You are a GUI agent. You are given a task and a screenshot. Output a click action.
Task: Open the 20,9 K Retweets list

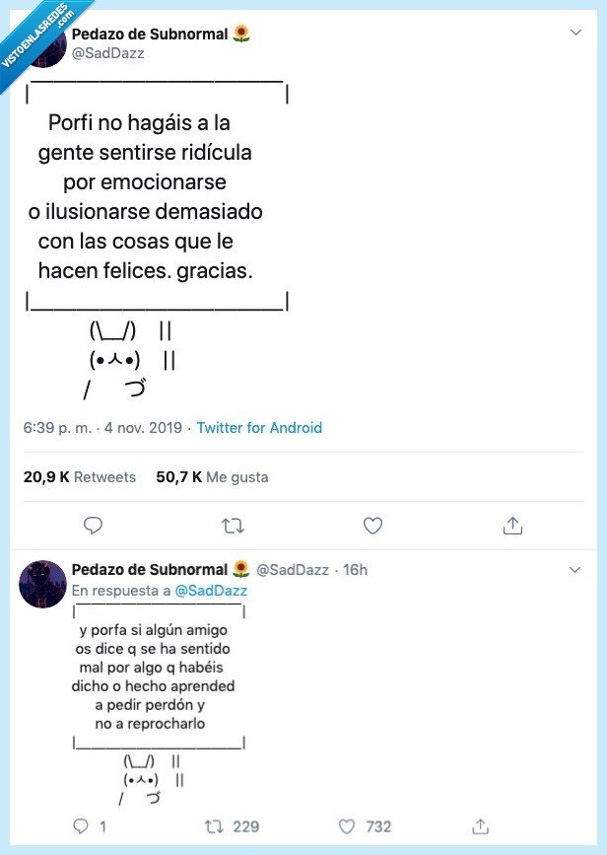(79, 476)
